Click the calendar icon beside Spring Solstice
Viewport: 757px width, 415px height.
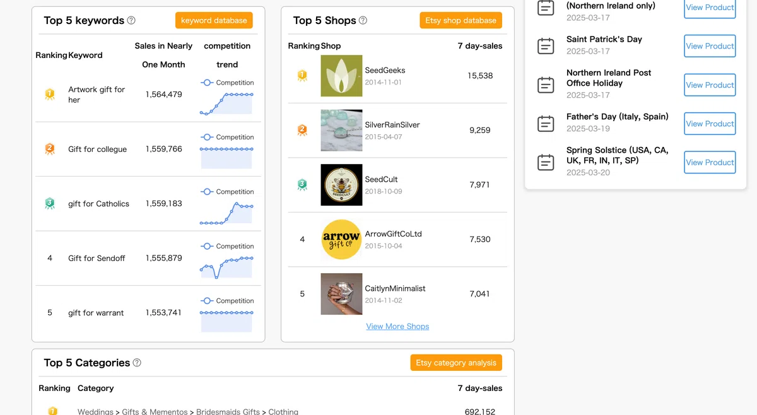click(x=546, y=162)
